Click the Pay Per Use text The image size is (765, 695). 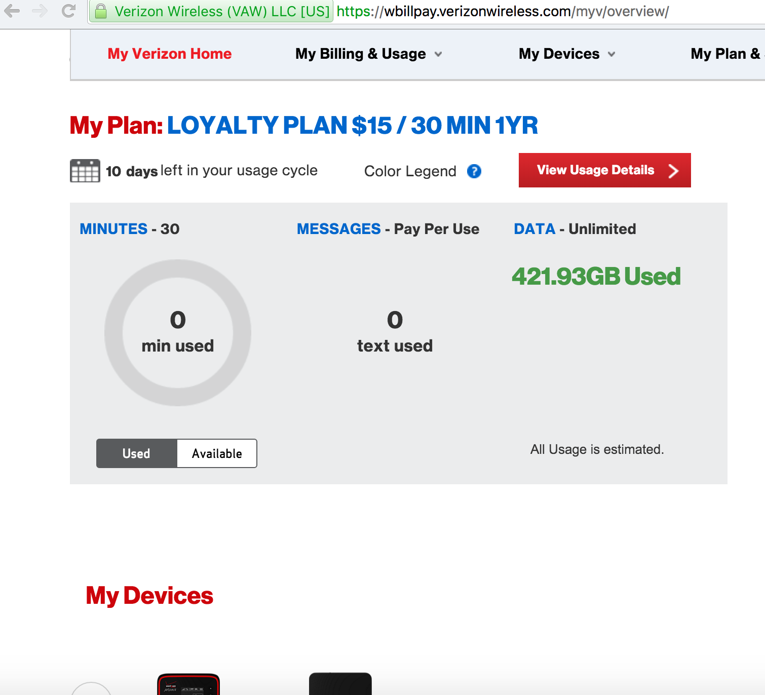tap(437, 229)
